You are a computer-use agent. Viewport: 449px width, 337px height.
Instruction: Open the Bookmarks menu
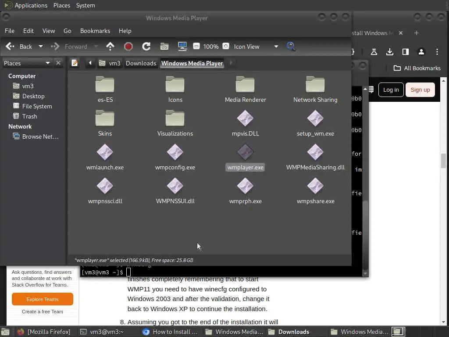coord(95,31)
